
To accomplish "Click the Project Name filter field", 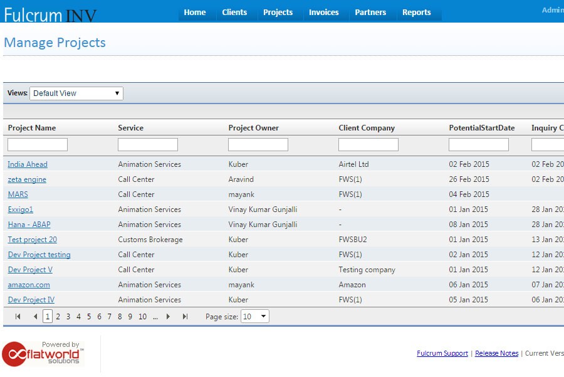I will click(37, 144).
